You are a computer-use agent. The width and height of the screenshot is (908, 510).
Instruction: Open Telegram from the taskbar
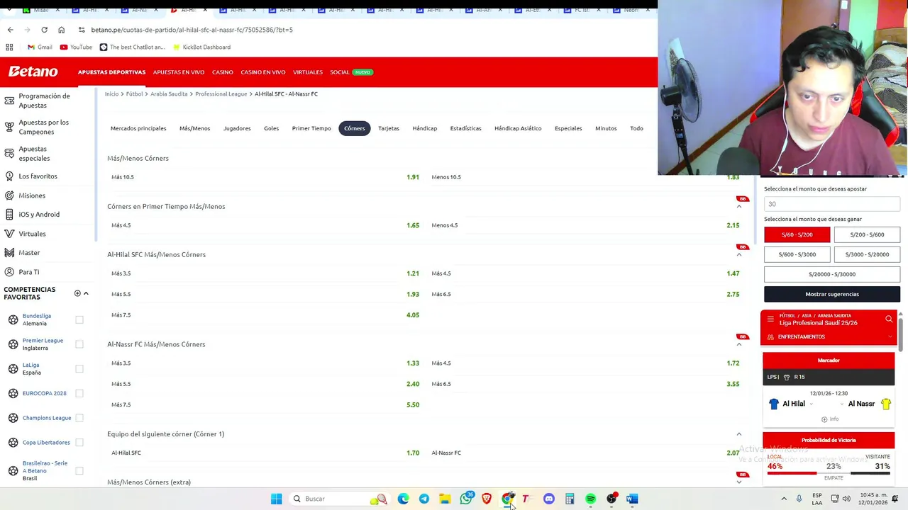pyautogui.click(x=423, y=499)
